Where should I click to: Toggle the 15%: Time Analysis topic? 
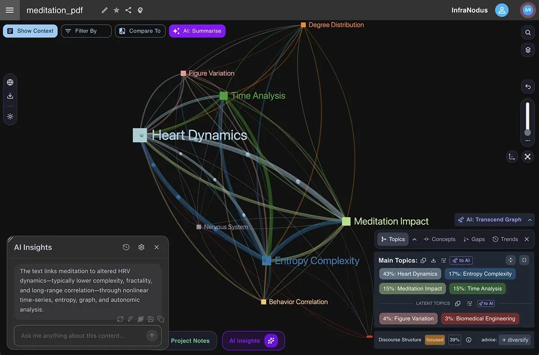pyautogui.click(x=477, y=288)
